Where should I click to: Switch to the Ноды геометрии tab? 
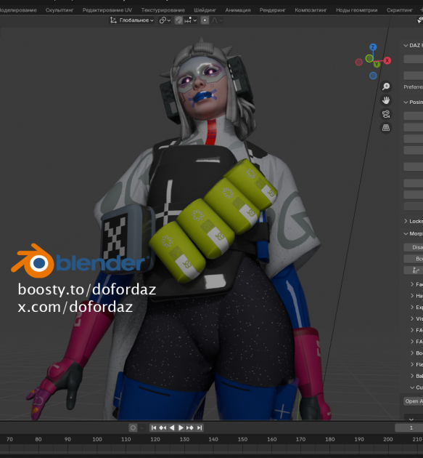click(356, 10)
